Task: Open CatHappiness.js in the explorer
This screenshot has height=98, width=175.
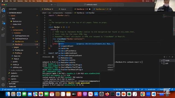Action: (21, 39)
